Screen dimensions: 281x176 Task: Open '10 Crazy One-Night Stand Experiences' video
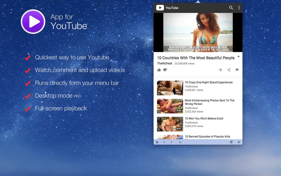pos(209,82)
